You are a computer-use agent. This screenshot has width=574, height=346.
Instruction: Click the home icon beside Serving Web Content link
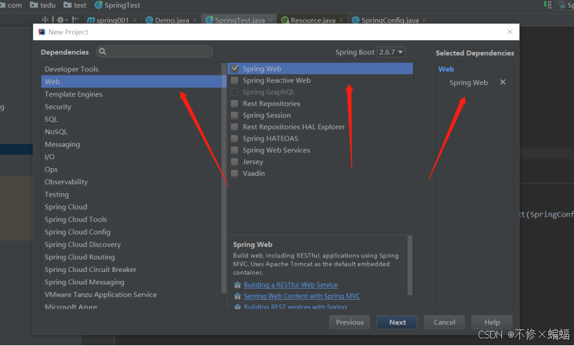coord(238,296)
